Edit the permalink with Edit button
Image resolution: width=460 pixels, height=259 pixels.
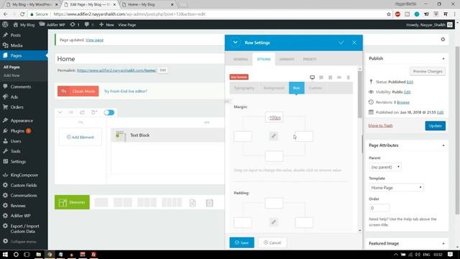tap(163, 71)
